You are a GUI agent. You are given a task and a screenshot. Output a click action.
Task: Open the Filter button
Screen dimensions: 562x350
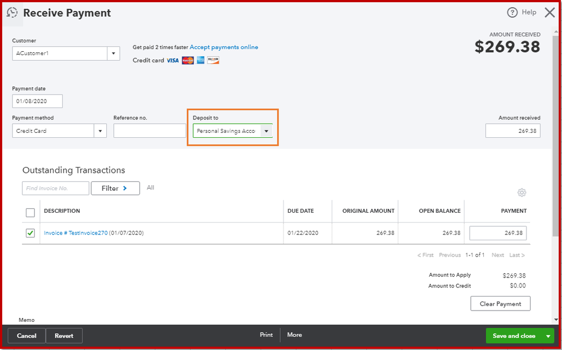[x=115, y=189]
